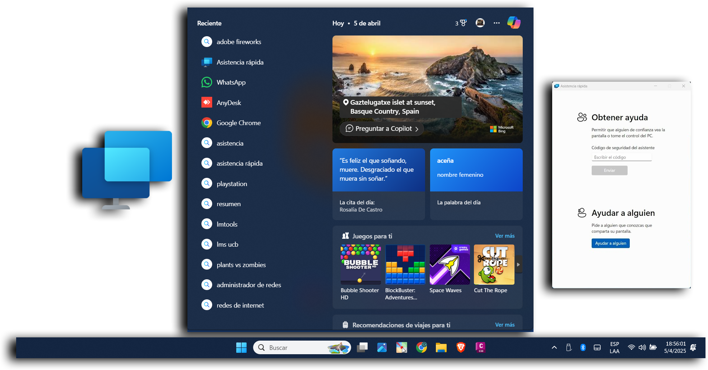Image resolution: width=708 pixels, height=370 pixels.
Task: Open the Cut The Rope game thumbnail
Action: coord(494,265)
